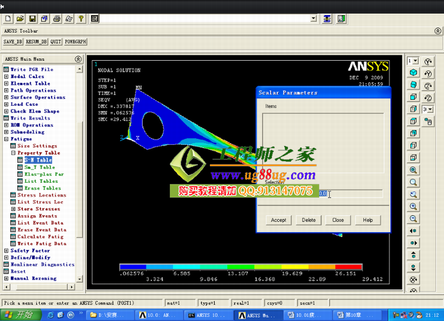Image resolution: width=444 pixels, height=321 pixels.
Task: Expand the Element Table tree node
Action: pos(6,84)
